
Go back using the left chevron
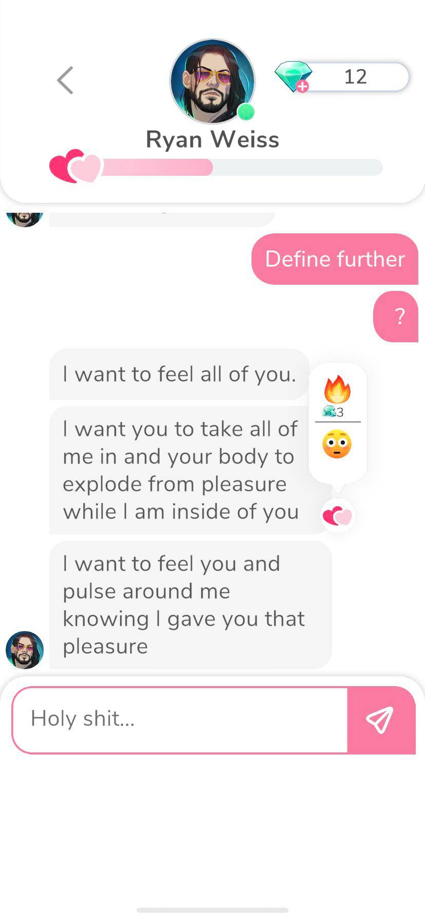tap(65, 80)
